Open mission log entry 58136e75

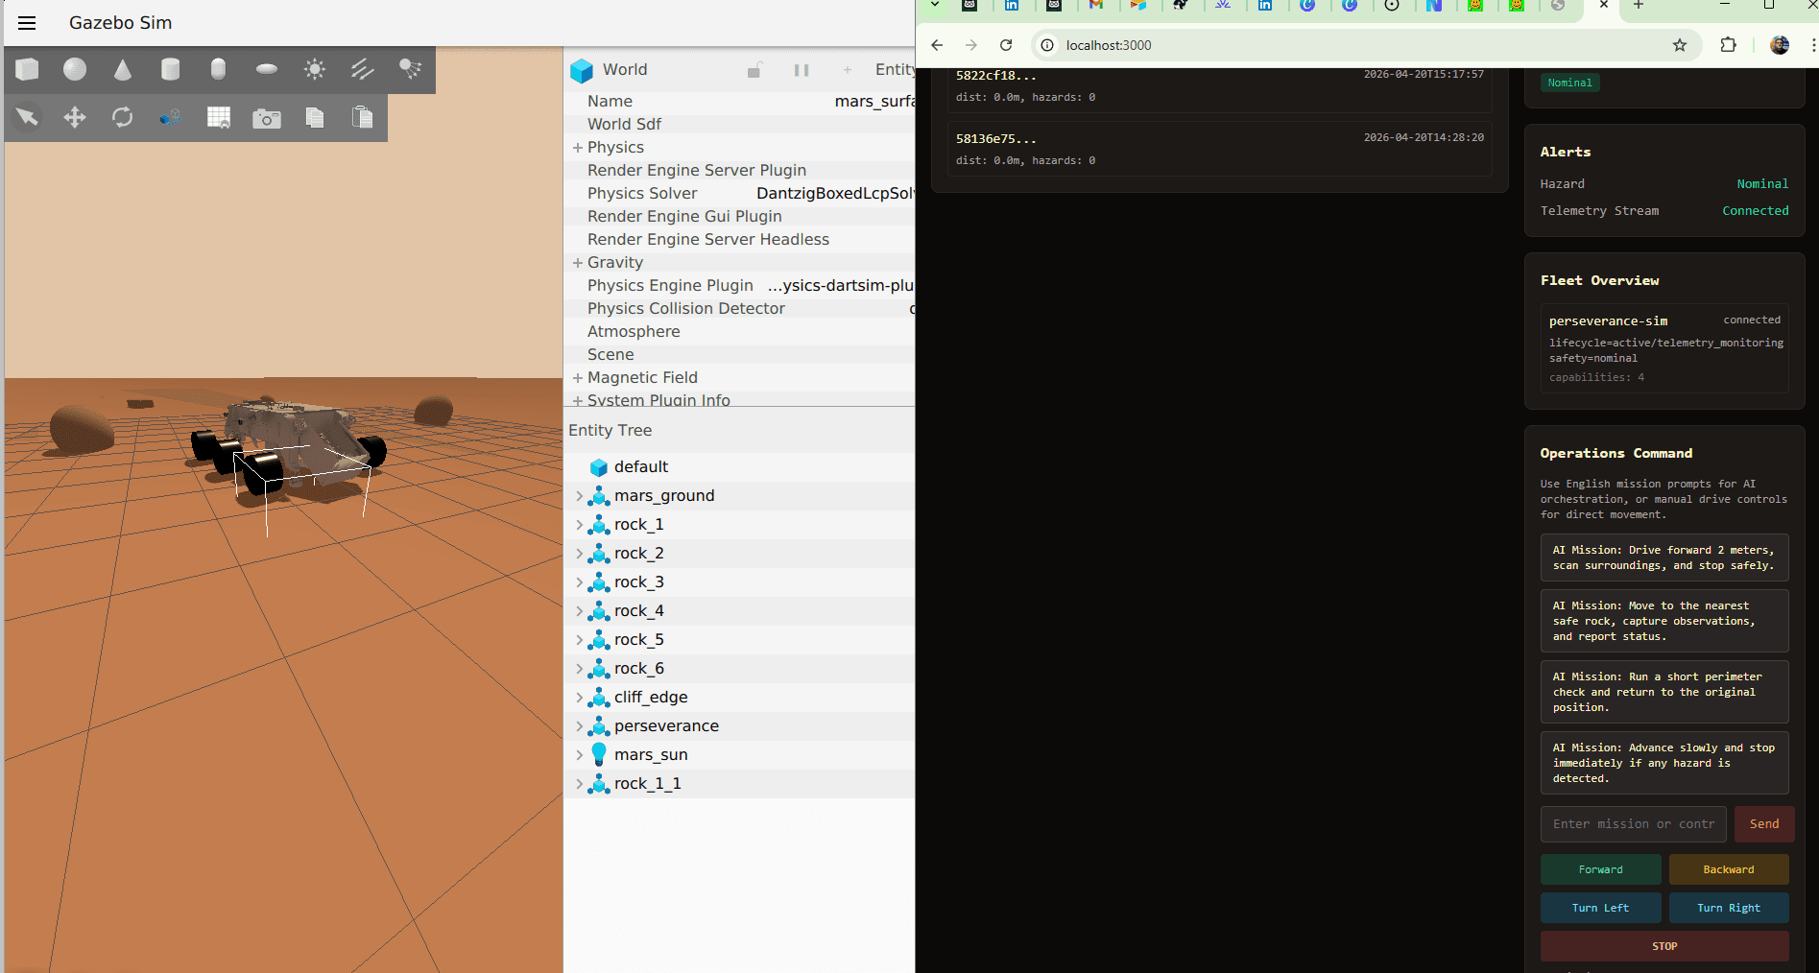(x=1220, y=149)
